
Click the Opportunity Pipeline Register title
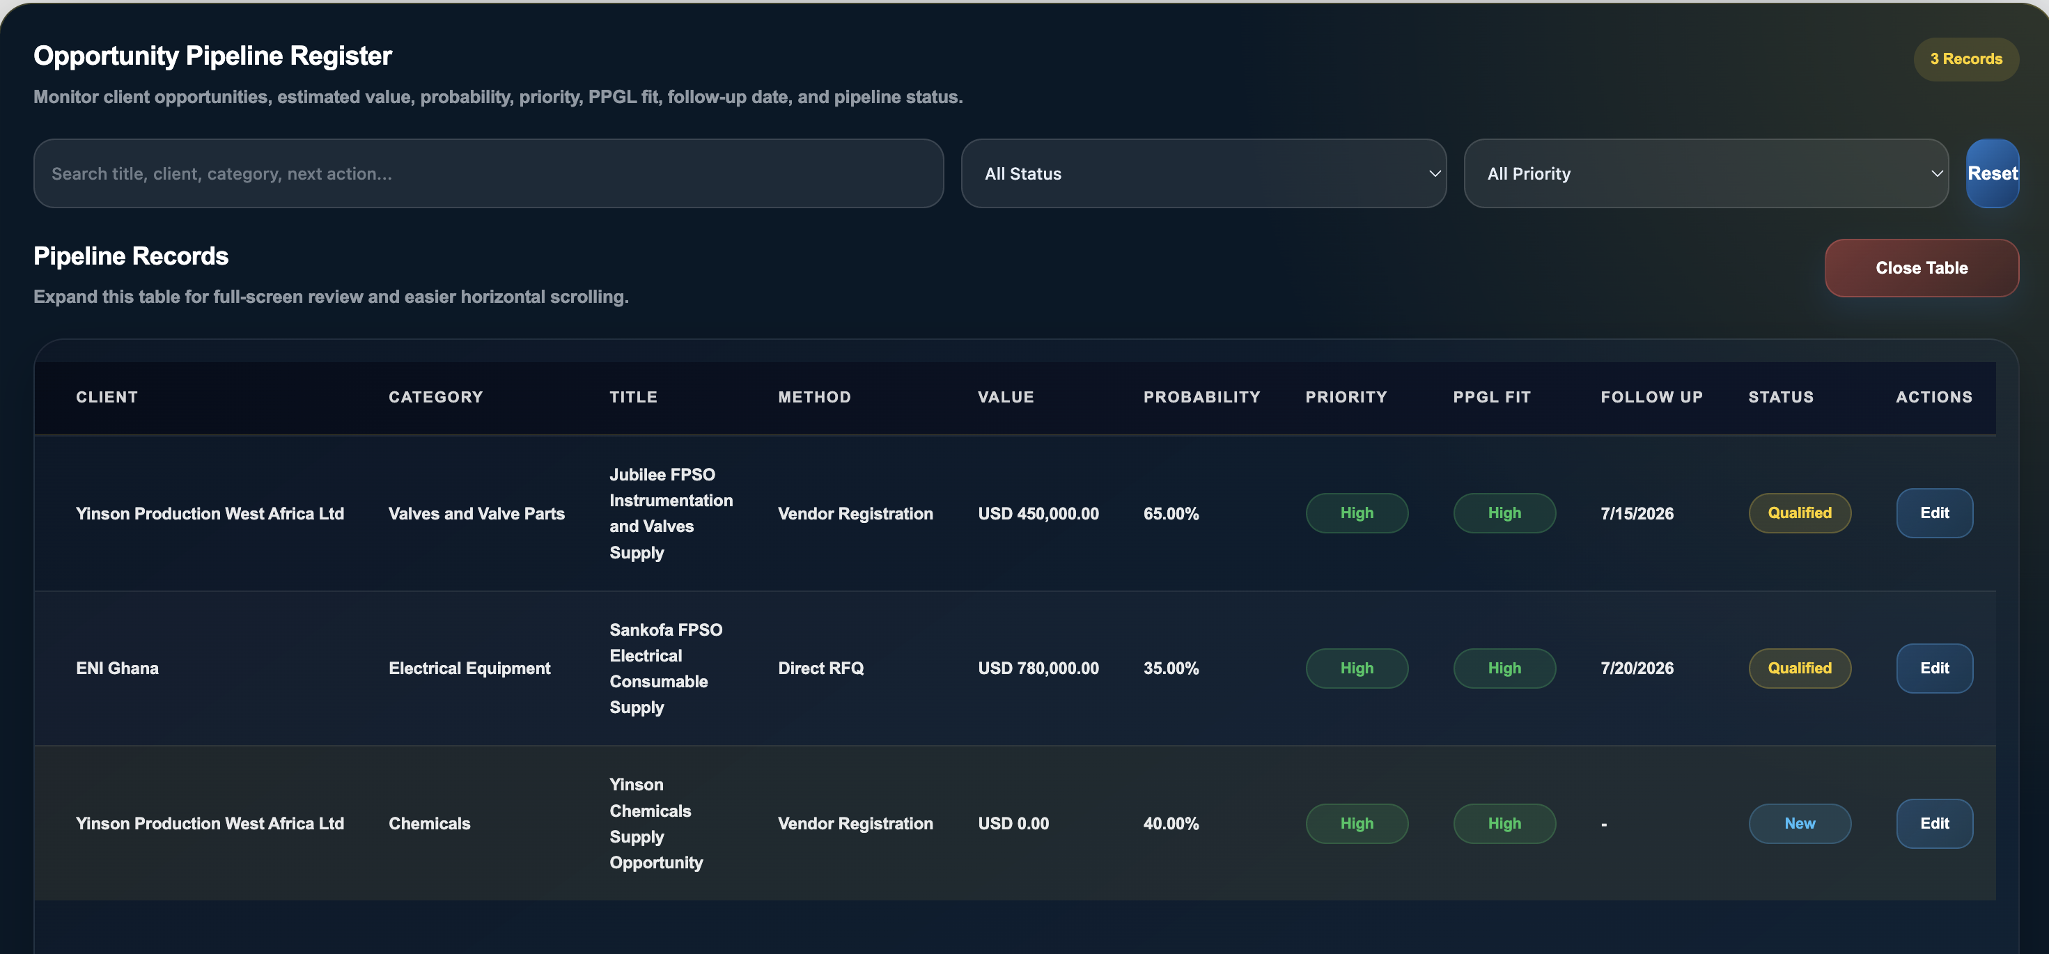(212, 56)
